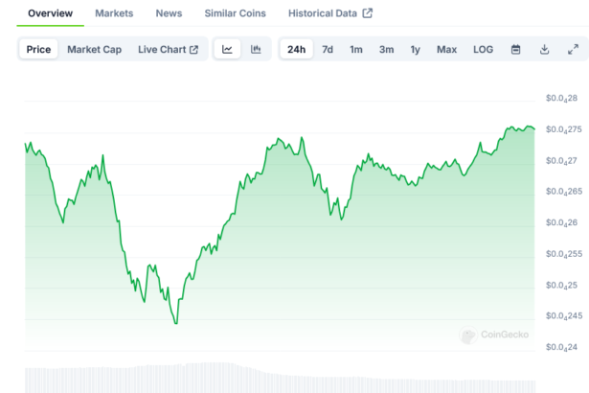Viewport: 589px width, 393px height.
Task: Expand chart to fullscreen
Action: (x=573, y=49)
